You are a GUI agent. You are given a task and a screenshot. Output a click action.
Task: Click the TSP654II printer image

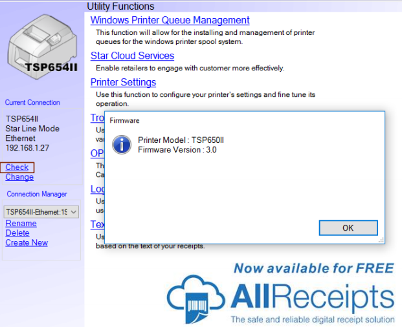pyautogui.click(x=42, y=46)
